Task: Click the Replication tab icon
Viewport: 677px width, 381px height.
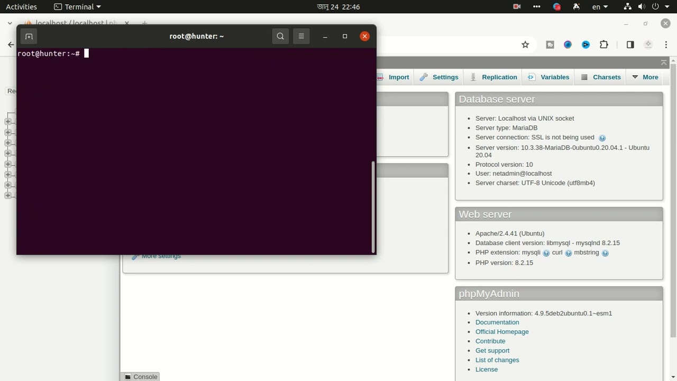Action: tap(473, 77)
